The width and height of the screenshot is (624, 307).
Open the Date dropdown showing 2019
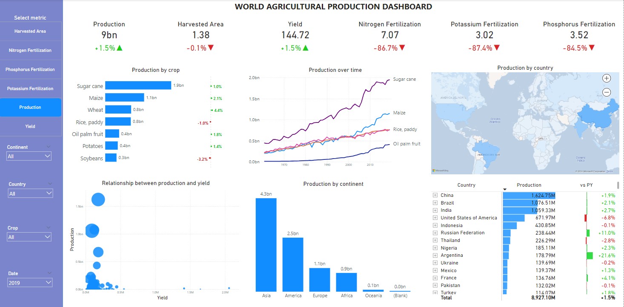[30, 283]
